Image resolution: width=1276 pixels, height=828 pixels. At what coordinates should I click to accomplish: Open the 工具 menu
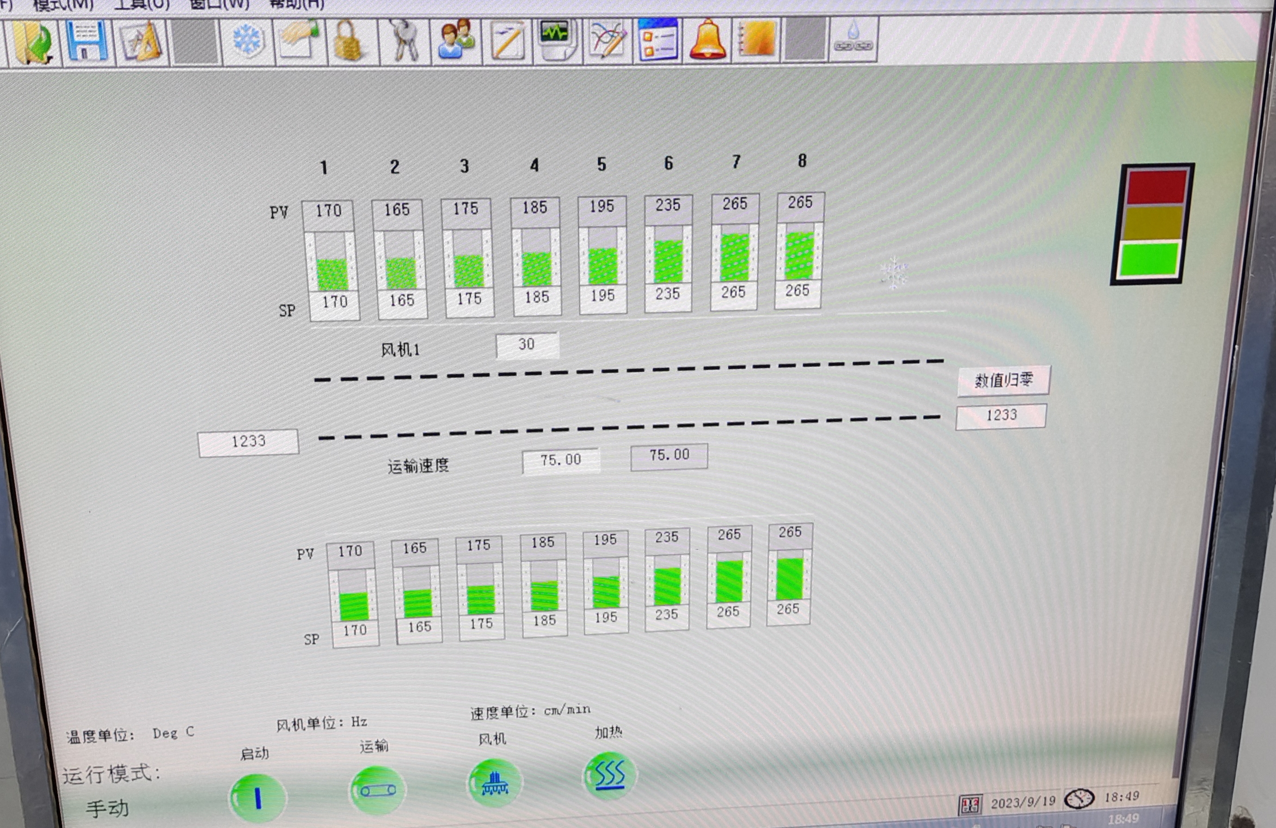(x=141, y=4)
